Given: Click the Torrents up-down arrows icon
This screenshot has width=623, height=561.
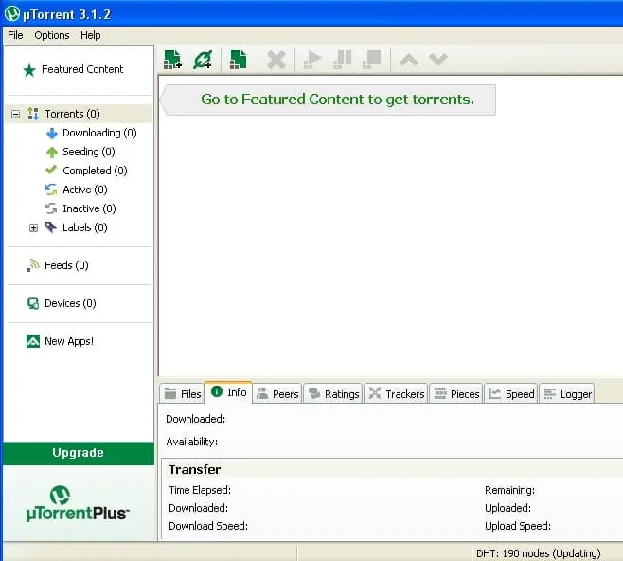Looking at the screenshot, I should 33,114.
